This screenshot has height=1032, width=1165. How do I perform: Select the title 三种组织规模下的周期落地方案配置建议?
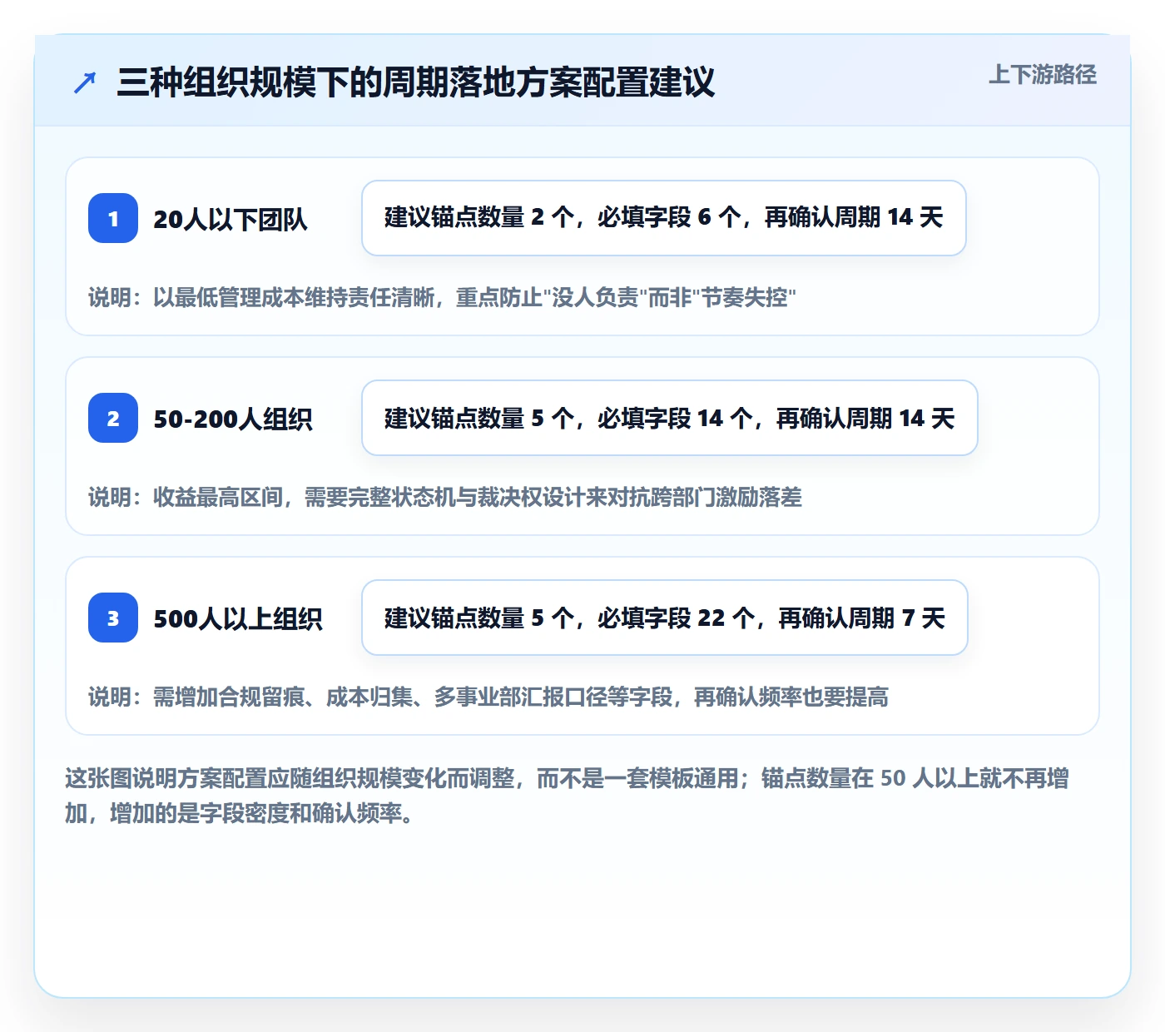pos(416,82)
